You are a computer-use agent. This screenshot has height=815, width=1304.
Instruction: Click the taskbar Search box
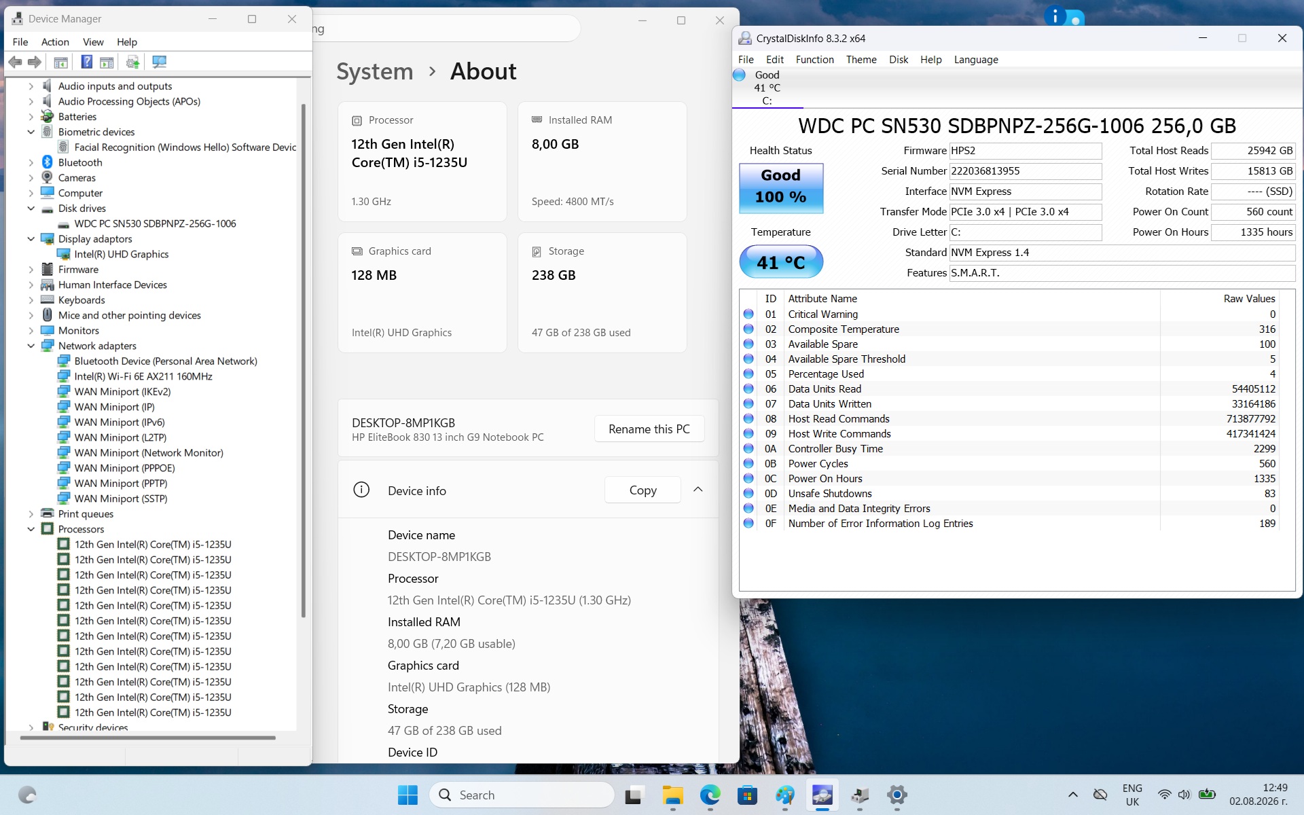point(522,795)
